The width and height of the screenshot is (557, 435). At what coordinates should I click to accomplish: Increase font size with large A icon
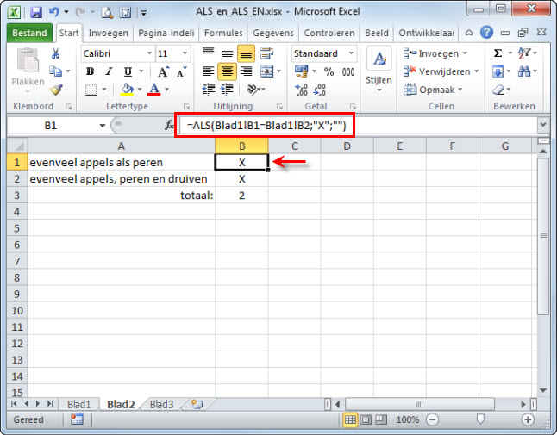tap(163, 71)
